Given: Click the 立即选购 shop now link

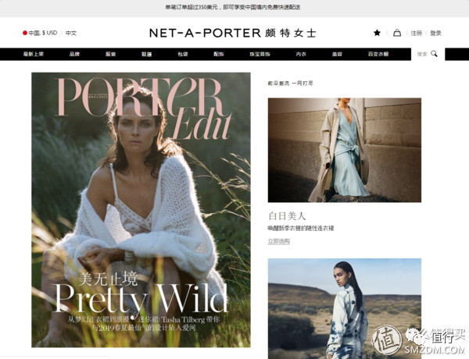Looking at the screenshot, I should 279,241.
